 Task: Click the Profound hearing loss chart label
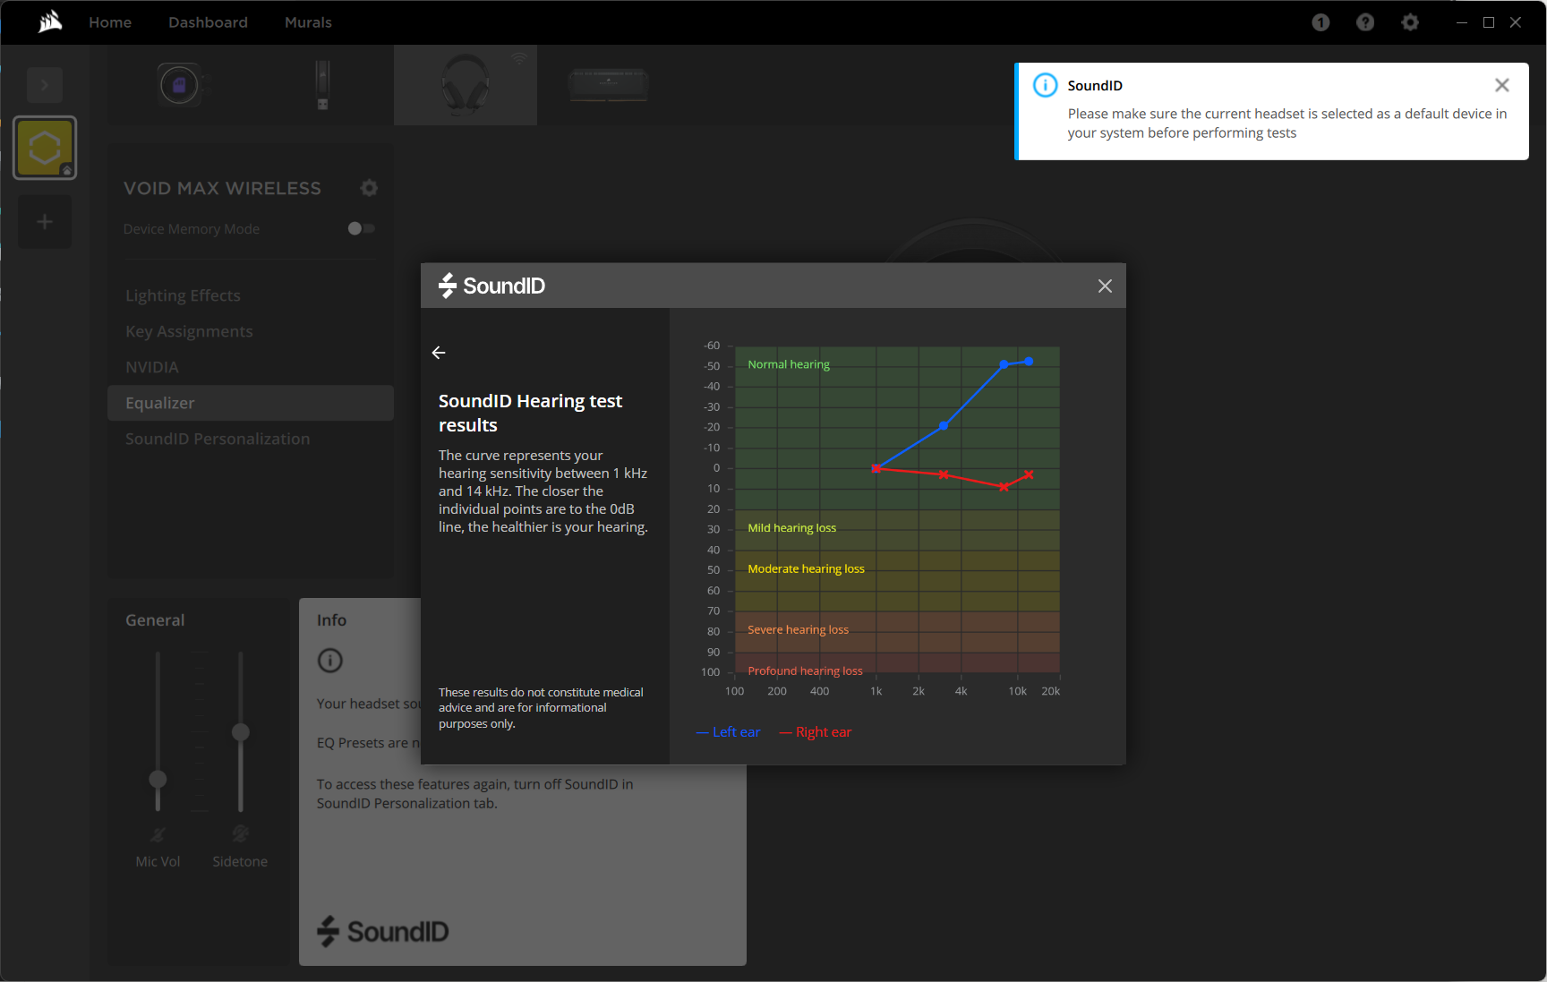(805, 670)
